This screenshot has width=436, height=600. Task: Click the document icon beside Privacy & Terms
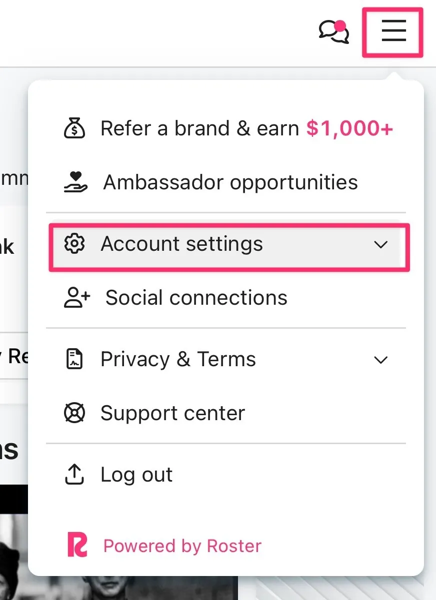[75, 359]
